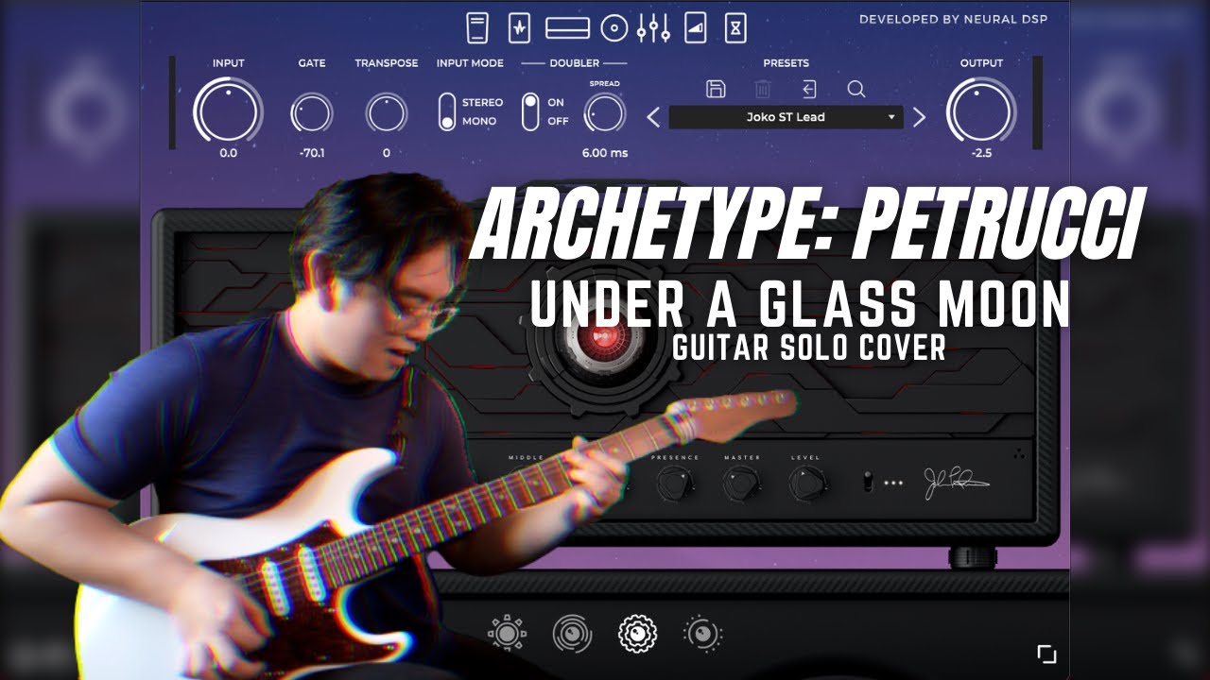Open the hourglass delay/reverb section icon
Screen dimensions: 1210x680
coord(735,28)
